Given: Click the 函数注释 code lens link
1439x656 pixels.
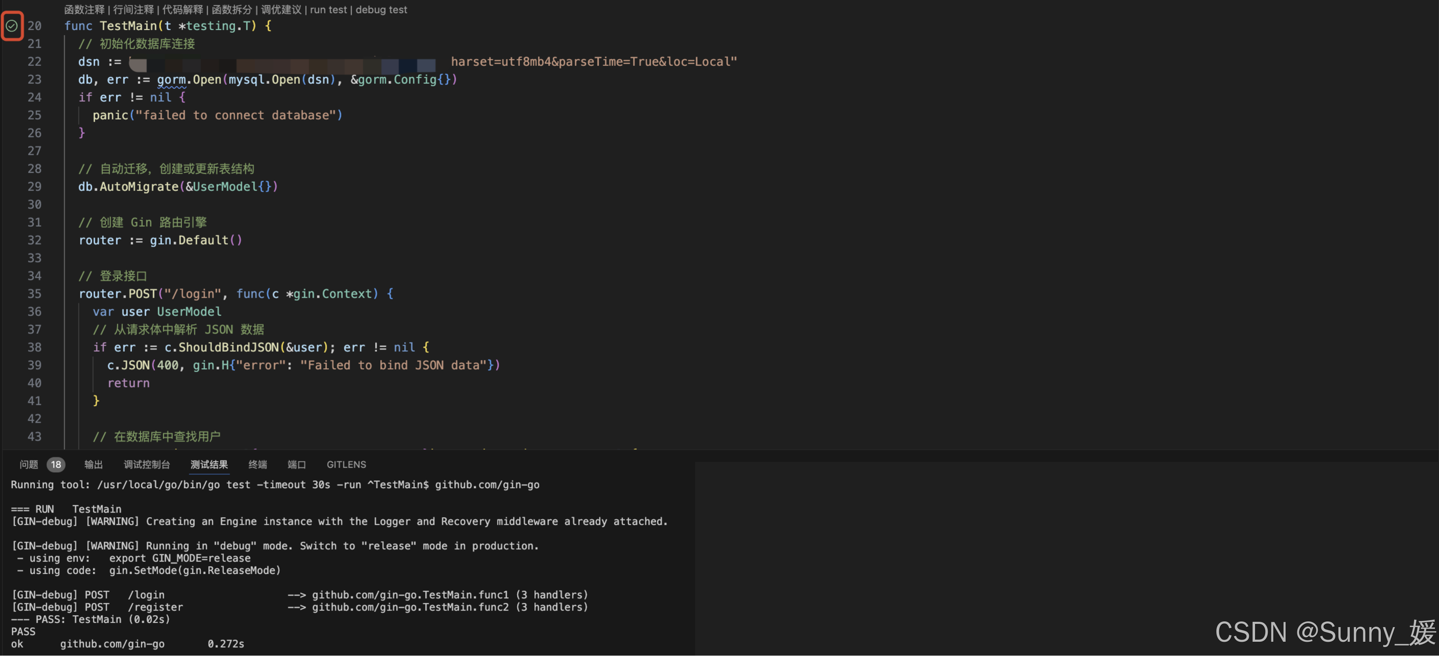Looking at the screenshot, I should click(84, 9).
